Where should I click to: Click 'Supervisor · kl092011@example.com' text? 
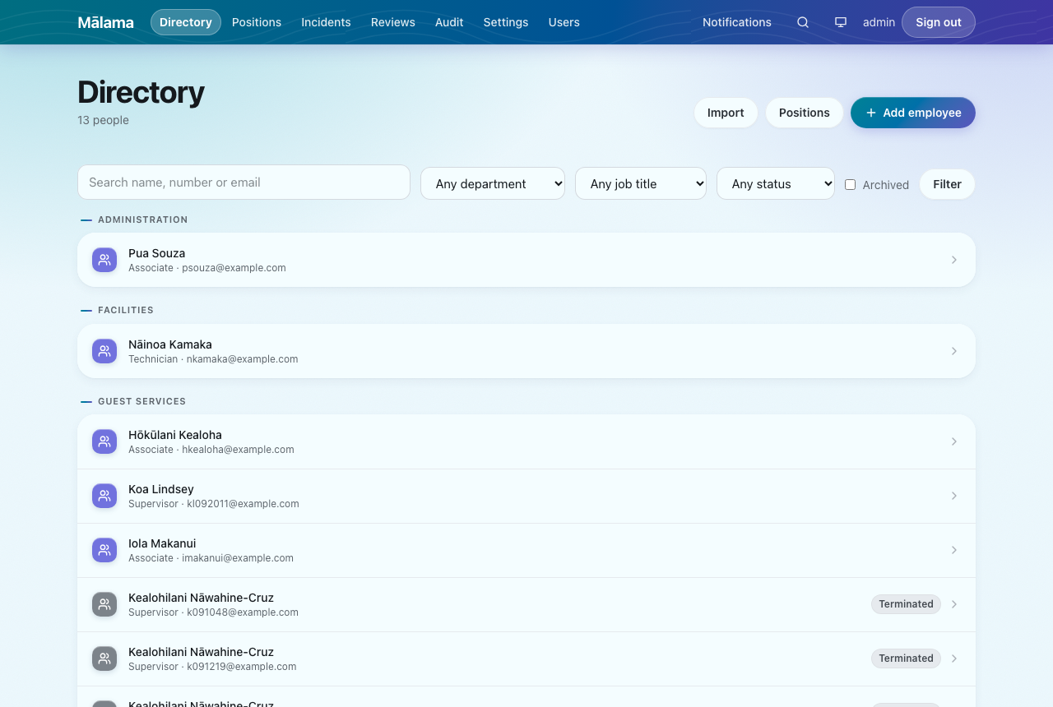214,504
